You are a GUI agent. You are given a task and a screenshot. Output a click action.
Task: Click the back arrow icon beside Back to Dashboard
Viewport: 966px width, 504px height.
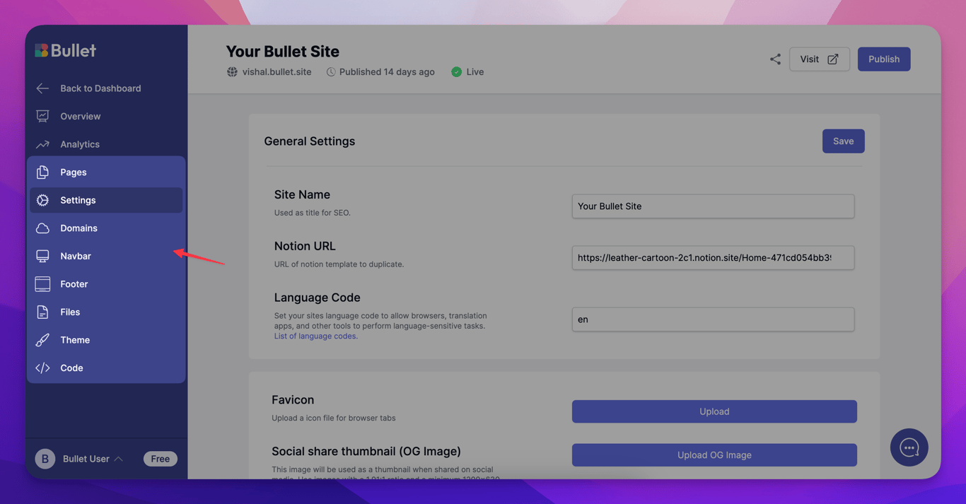point(42,88)
